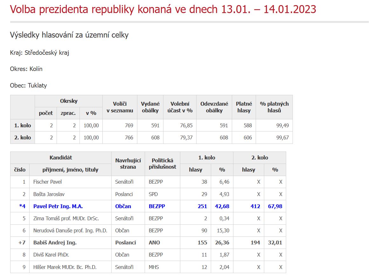This screenshot has width=373, height=275.
Task: Click the Voliči v seznamu header
Action: pos(120,107)
